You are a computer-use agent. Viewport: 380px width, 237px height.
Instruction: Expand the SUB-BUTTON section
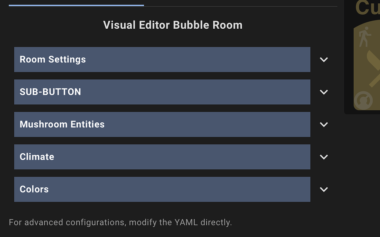pyautogui.click(x=162, y=92)
